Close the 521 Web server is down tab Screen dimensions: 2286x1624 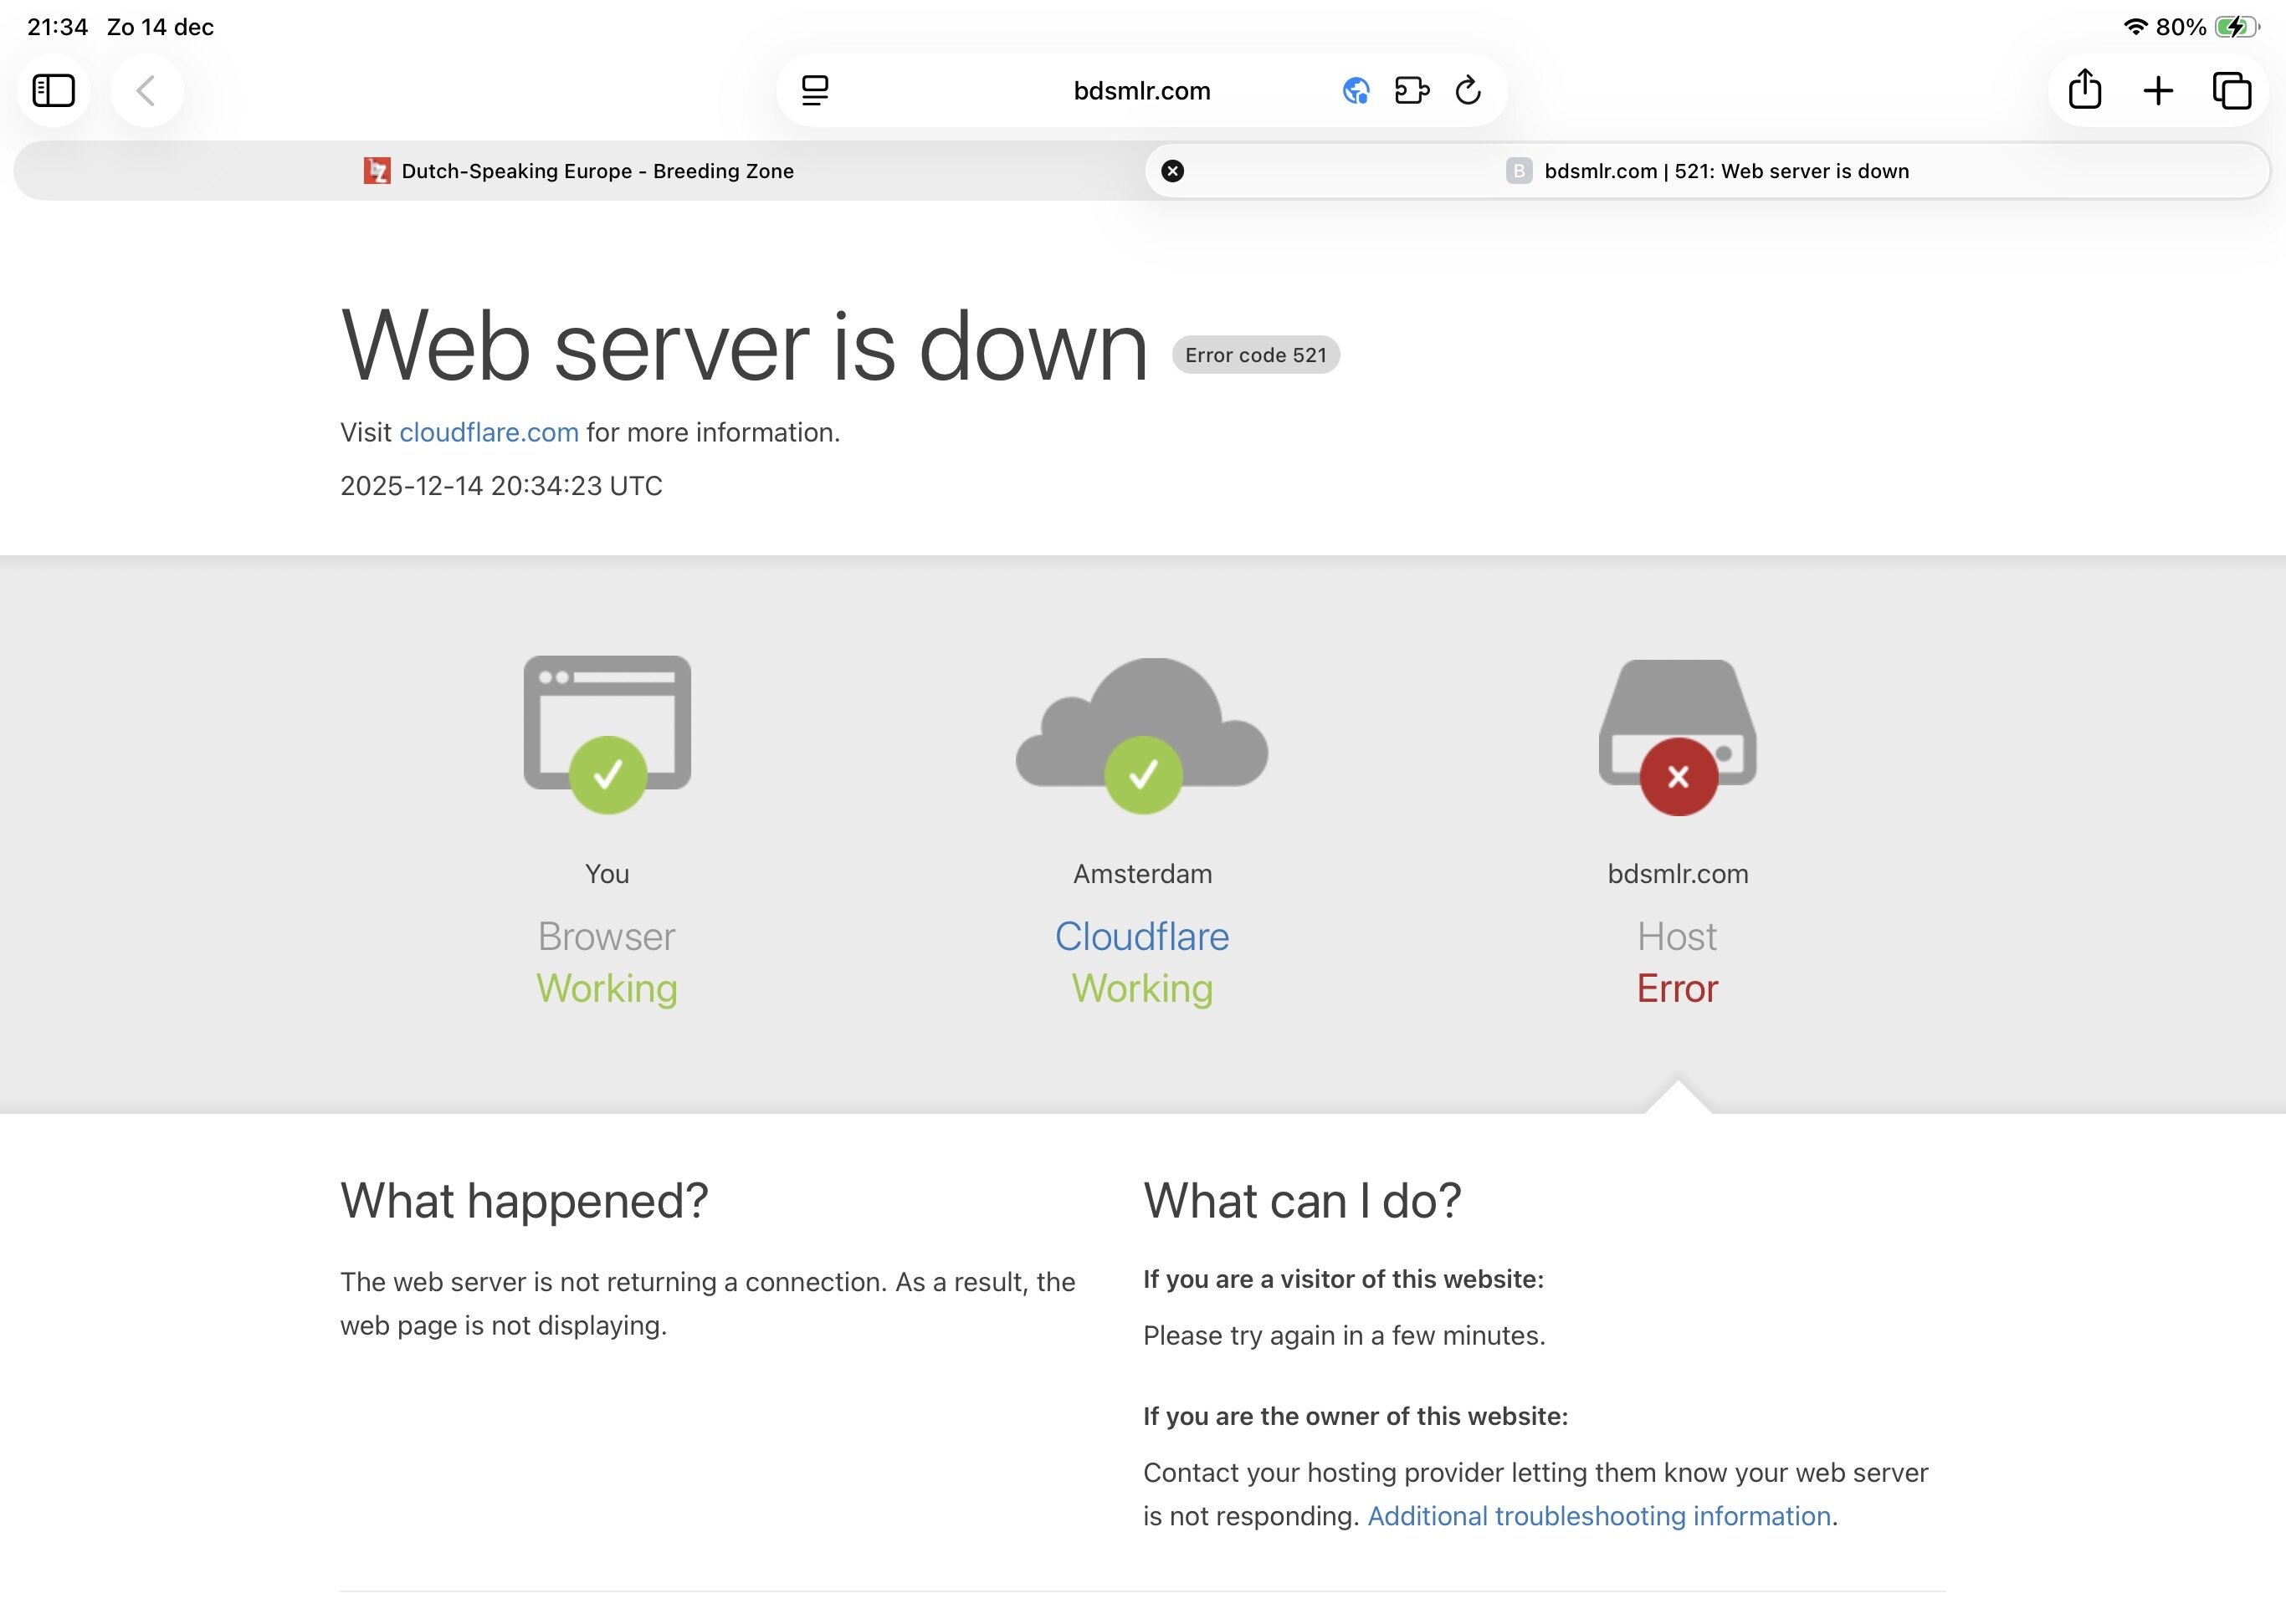1172,171
